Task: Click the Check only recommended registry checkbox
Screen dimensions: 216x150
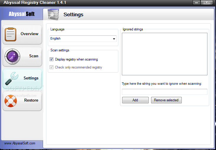Action: pos(52,67)
